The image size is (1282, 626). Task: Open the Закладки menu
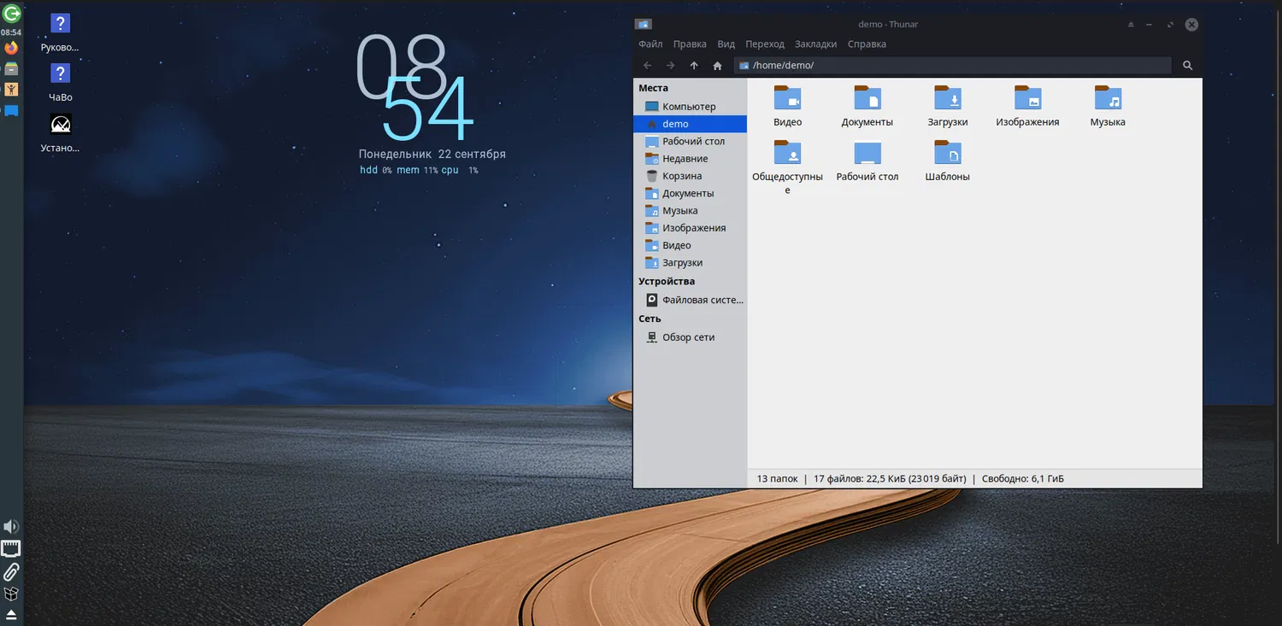click(x=815, y=44)
